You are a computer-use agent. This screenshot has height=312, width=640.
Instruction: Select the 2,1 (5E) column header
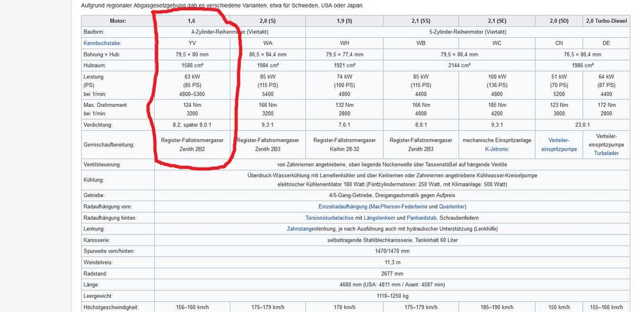point(497,21)
